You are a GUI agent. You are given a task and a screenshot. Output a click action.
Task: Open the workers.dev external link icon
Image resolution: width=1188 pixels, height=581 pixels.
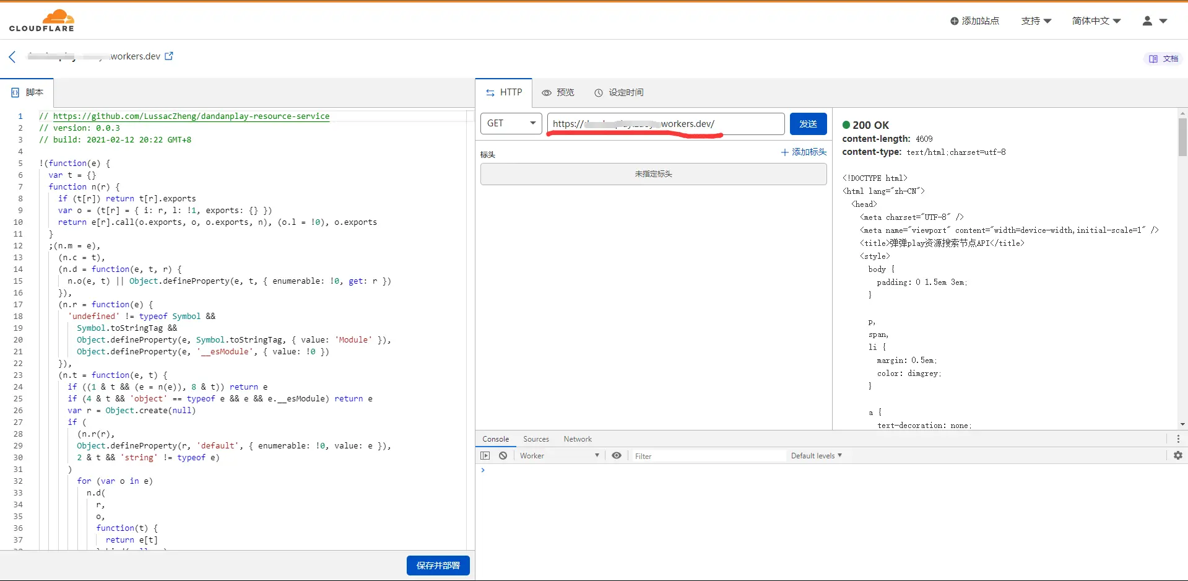click(169, 56)
